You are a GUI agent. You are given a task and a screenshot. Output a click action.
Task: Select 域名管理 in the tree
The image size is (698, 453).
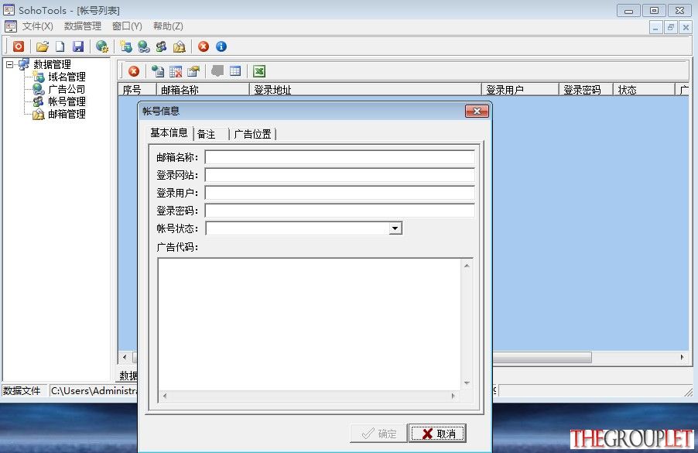[x=67, y=77]
